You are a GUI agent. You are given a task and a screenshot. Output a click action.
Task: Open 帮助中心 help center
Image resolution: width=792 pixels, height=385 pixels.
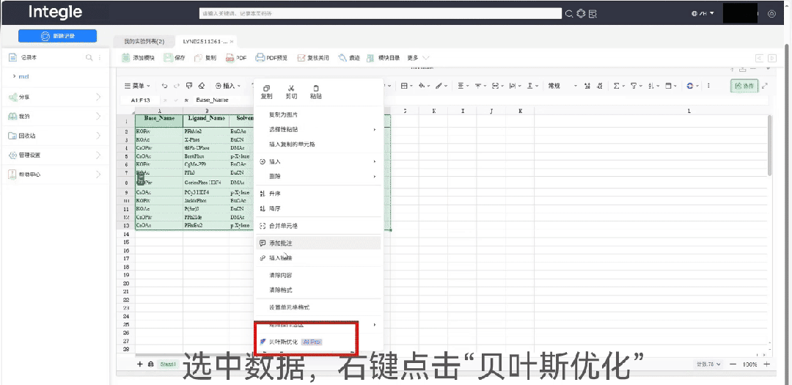[55, 175]
